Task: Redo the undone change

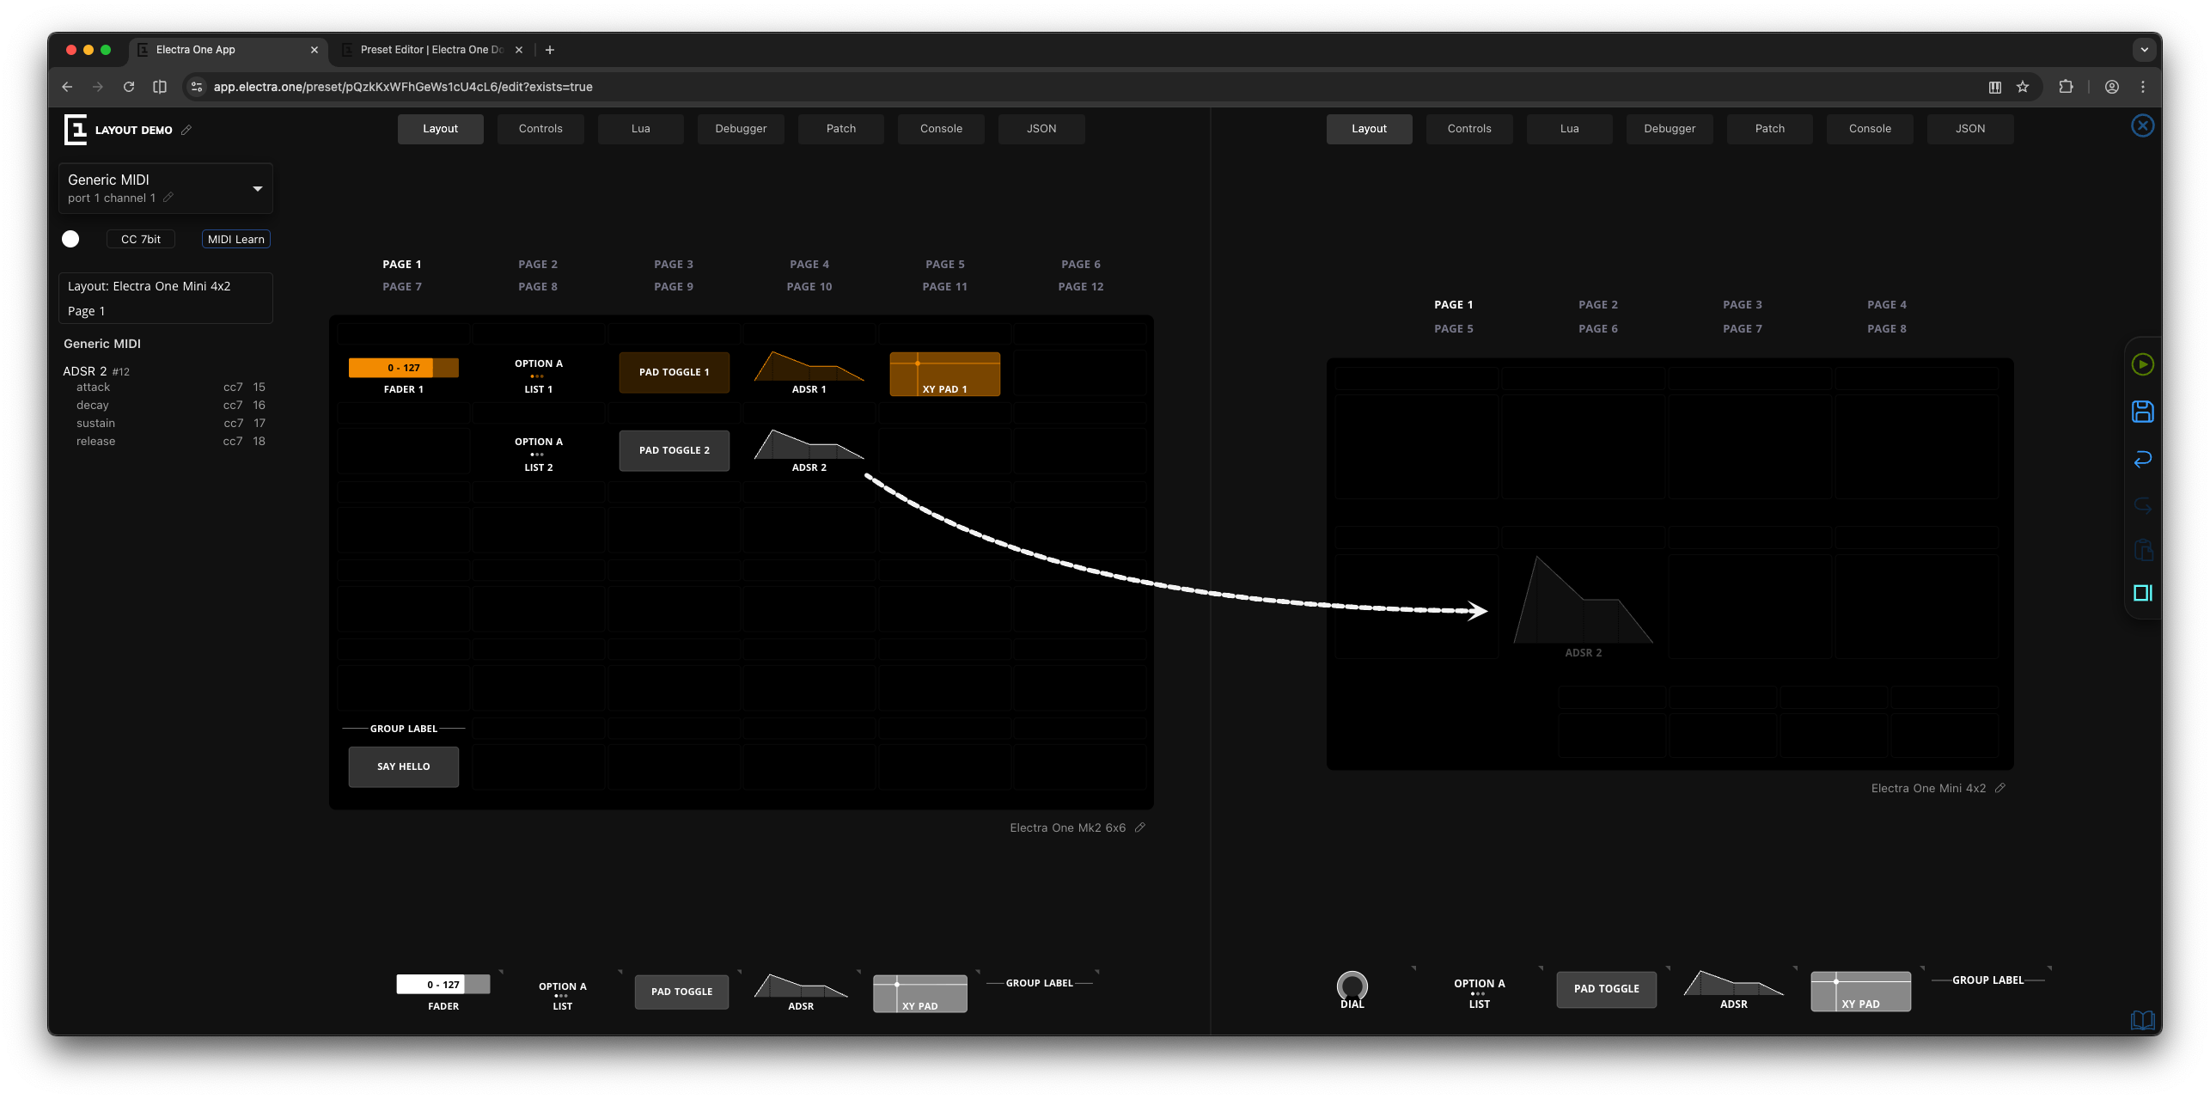Action: 2143,504
